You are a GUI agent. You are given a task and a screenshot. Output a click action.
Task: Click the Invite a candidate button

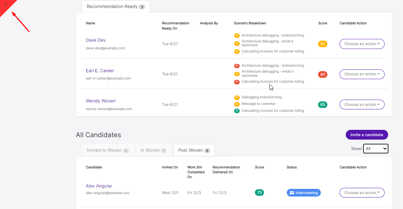coord(367,135)
